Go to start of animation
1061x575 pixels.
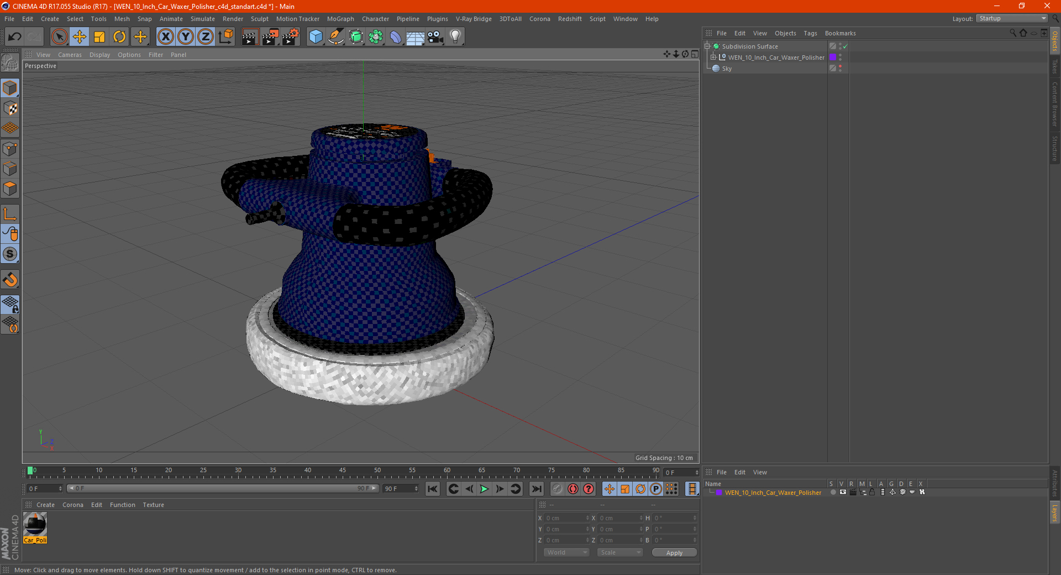coord(433,489)
